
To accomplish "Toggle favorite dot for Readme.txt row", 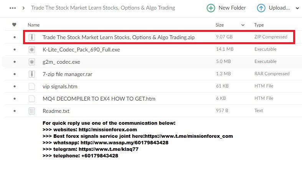I will click(x=15, y=111).
